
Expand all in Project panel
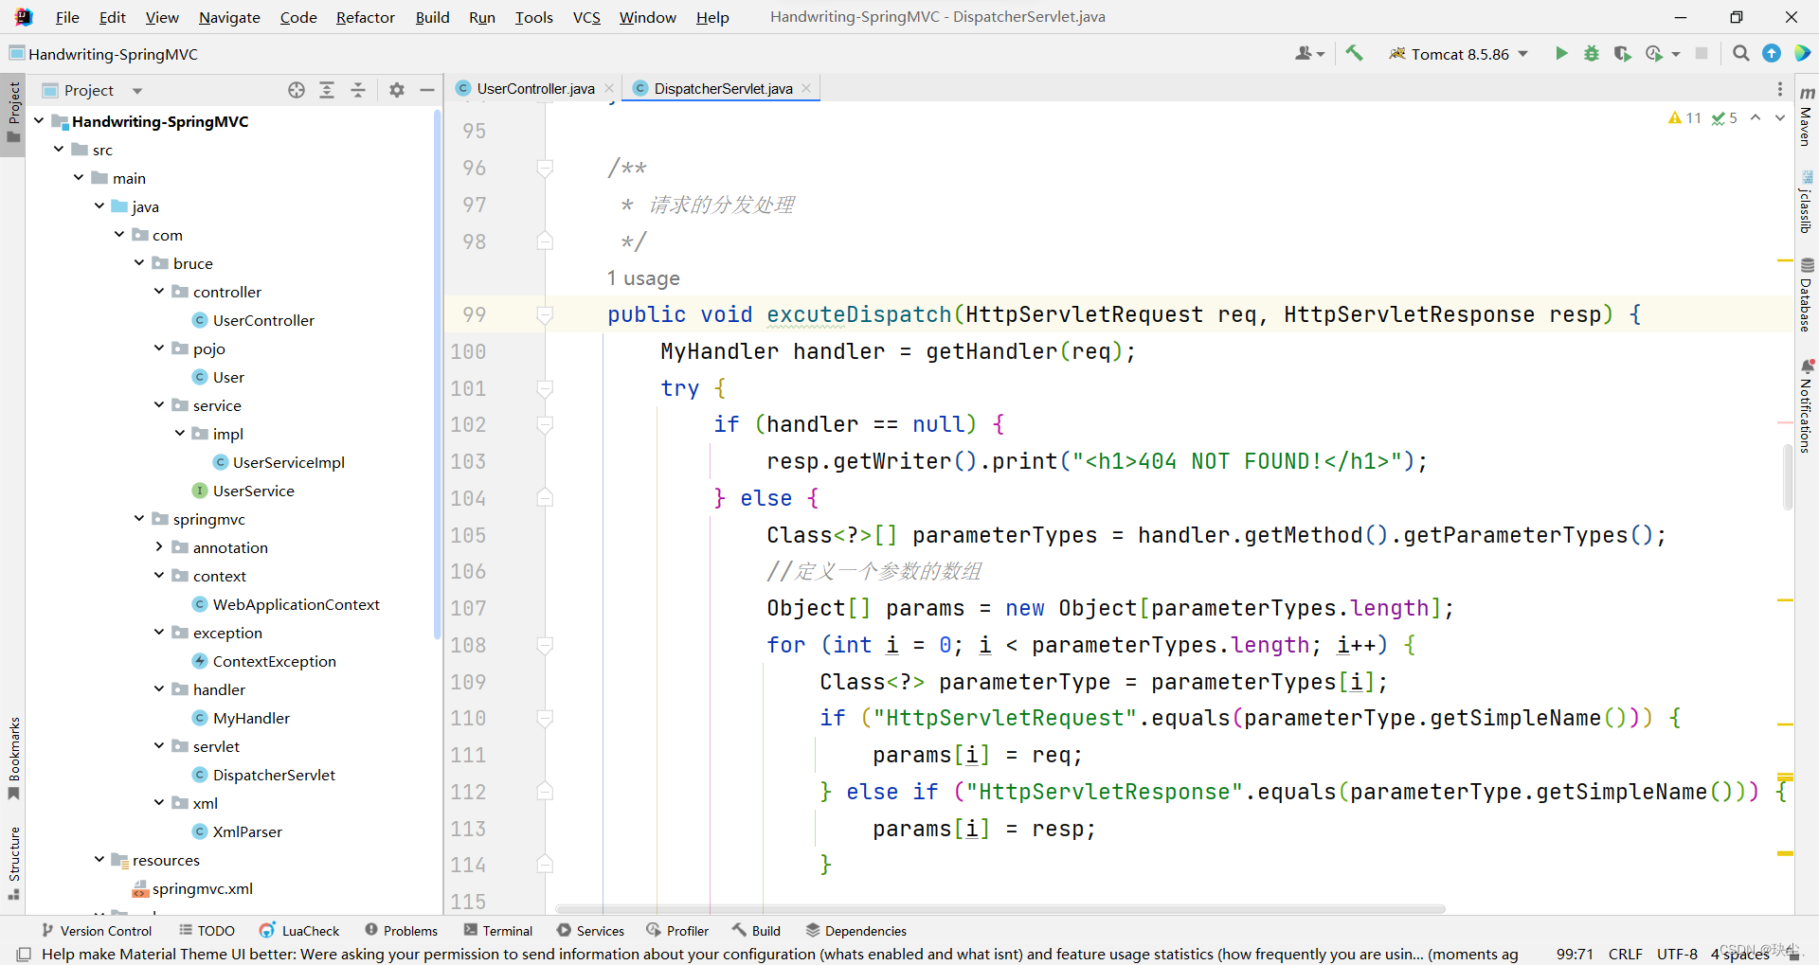(327, 90)
